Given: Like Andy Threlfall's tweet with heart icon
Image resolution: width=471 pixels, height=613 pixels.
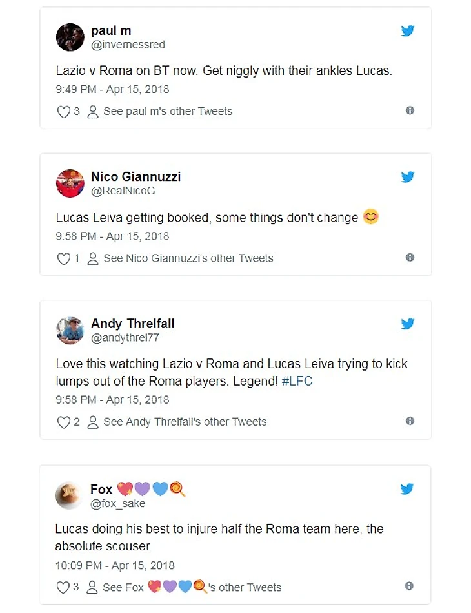Looking at the screenshot, I should tap(64, 422).
